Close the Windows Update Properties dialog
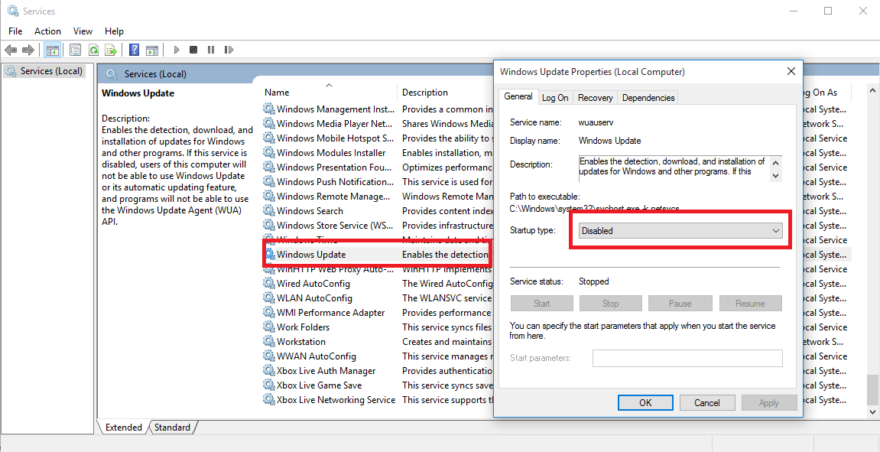The width and height of the screenshot is (880, 452). click(x=791, y=71)
